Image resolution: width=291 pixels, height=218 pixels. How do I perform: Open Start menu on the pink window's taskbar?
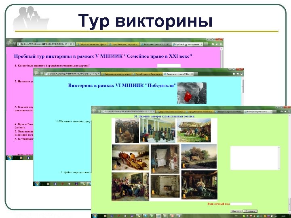(9, 158)
